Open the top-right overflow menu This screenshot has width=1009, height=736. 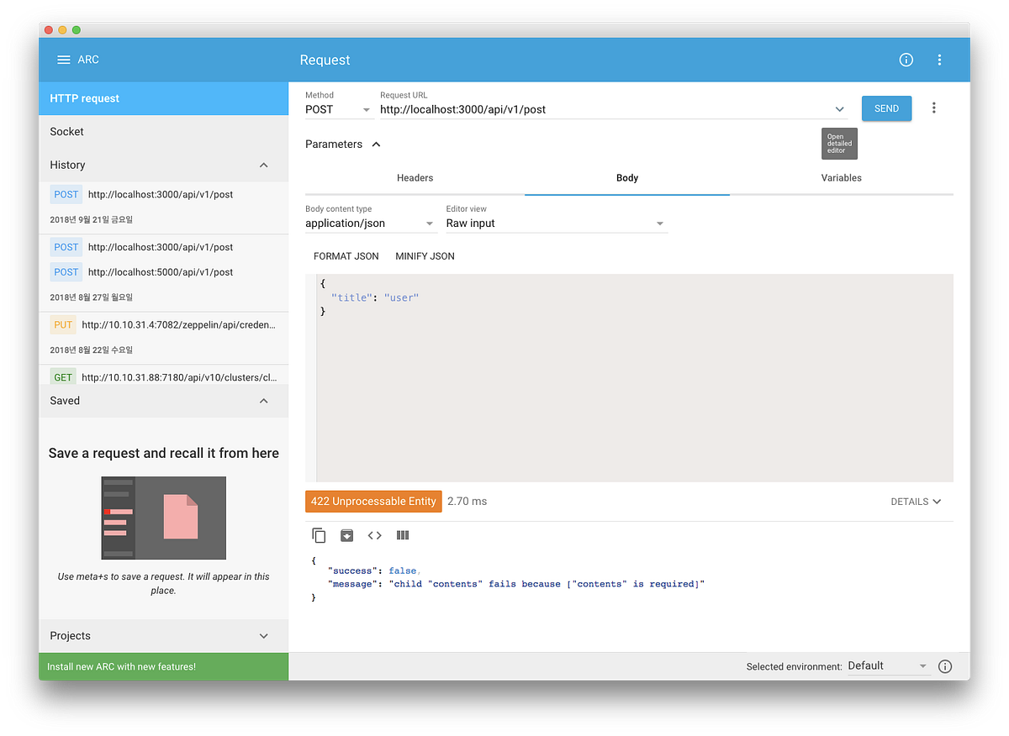(x=939, y=60)
